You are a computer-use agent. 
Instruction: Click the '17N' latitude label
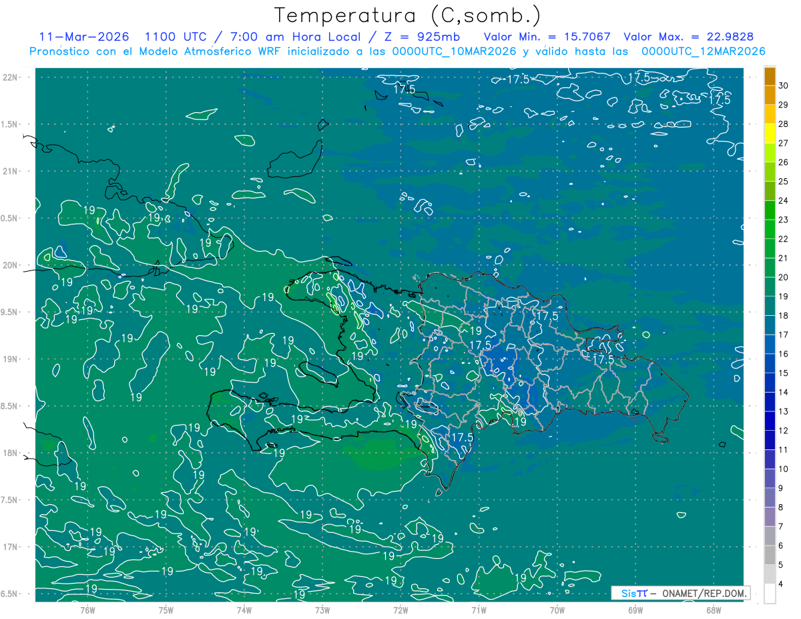coord(11,547)
